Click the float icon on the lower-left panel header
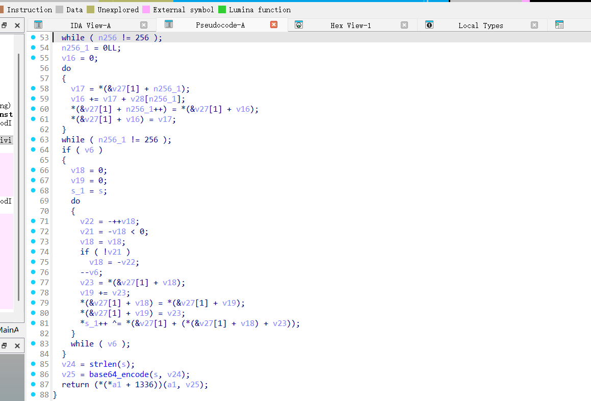591x401 pixels. pyautogui.click(x=4, y=345)
